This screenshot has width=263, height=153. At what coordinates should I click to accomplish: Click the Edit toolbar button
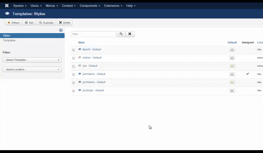coord(29,23)
